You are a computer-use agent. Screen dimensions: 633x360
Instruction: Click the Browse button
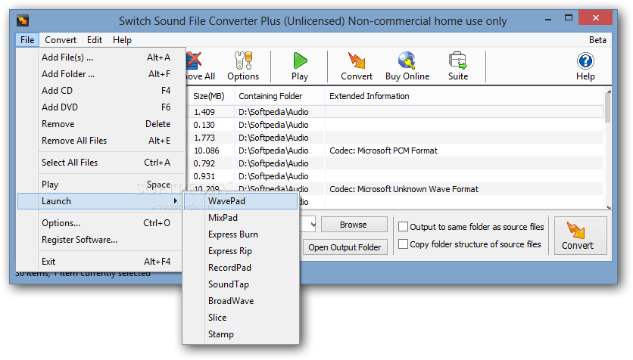(354, 225)
